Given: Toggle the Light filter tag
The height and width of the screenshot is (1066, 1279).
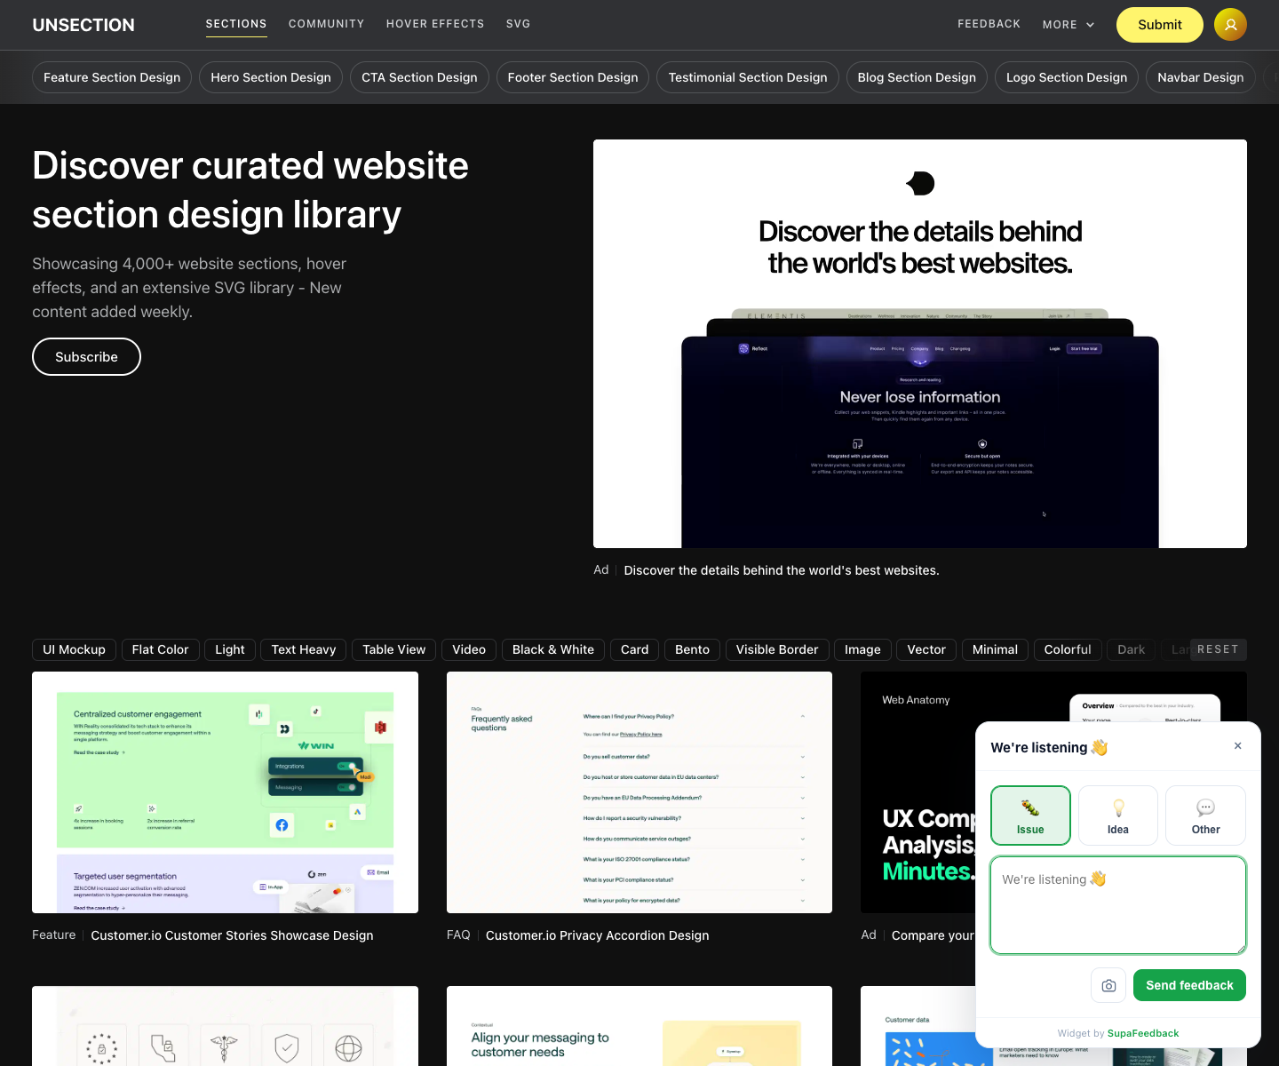Looking at the screenshot, I should pos(230,649).
